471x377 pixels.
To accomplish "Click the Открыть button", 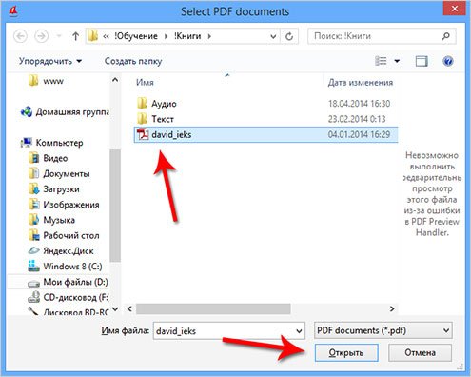I will (x=346, y=352).
